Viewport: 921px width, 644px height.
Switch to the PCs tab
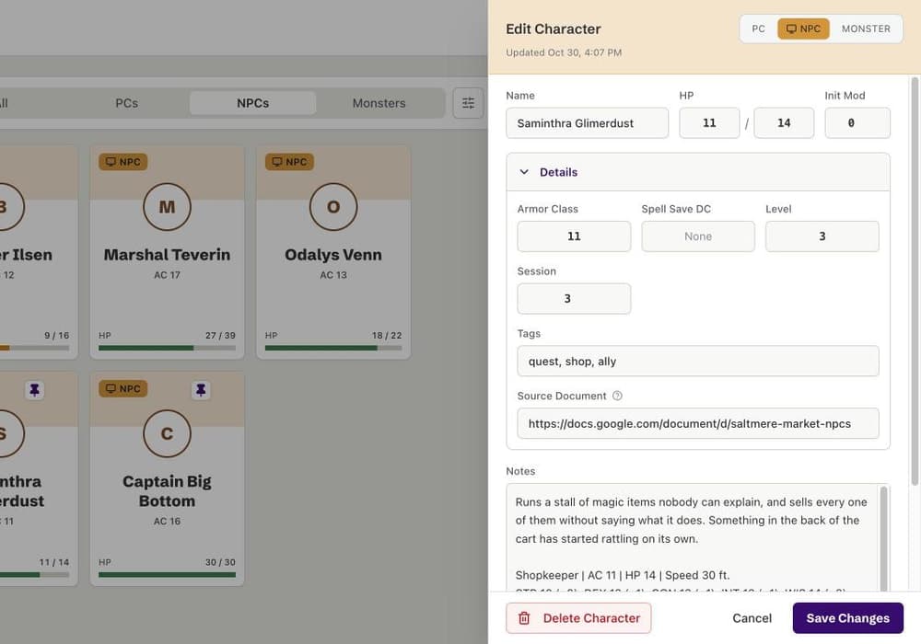click(x=127, y=103)
